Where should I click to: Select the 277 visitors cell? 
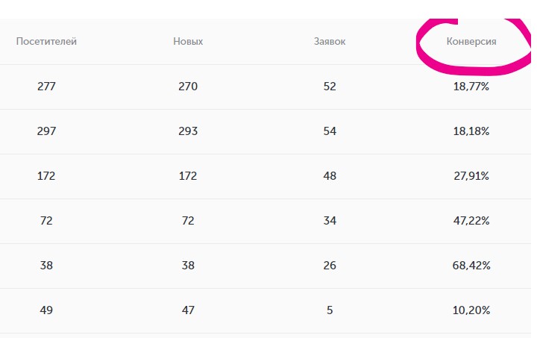(46, 87)
